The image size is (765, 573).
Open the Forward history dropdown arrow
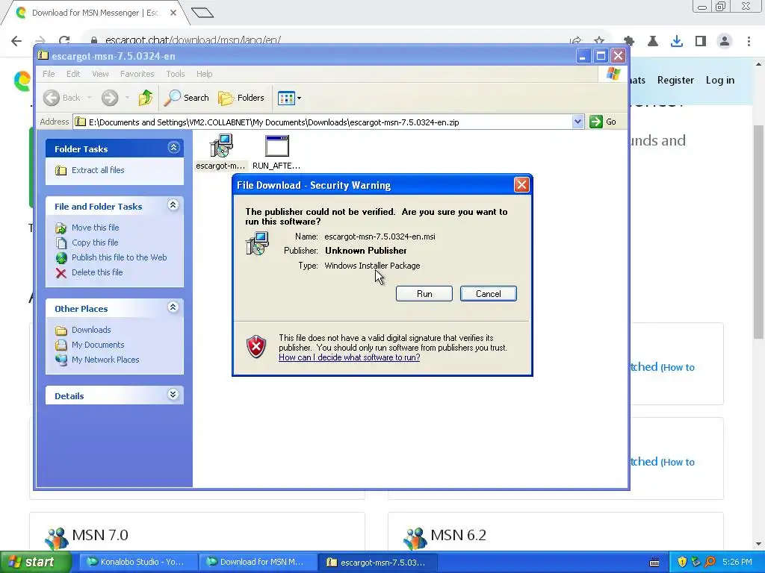pyautogui.click(x=127, y=98)
